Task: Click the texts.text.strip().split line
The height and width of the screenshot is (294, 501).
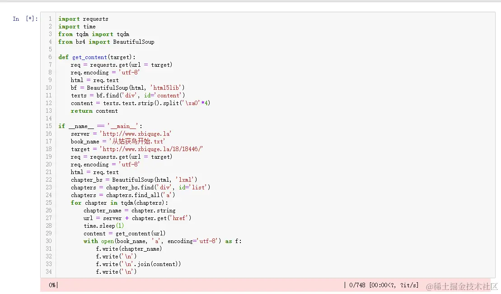Action: 140,103
